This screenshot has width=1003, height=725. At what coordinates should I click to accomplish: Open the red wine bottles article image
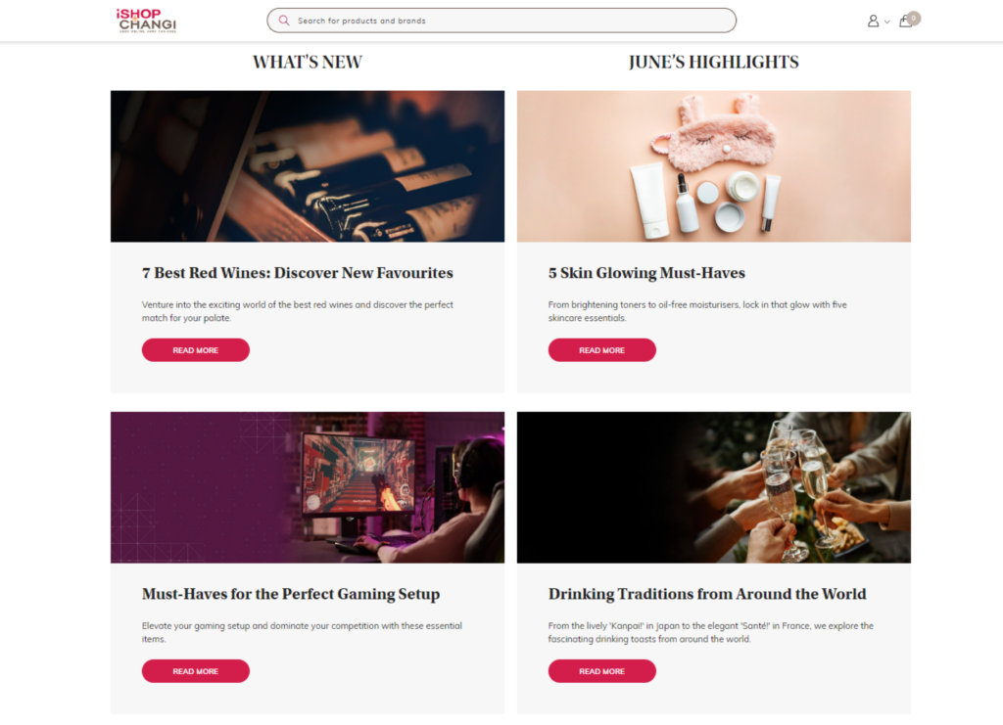point(308,166)
